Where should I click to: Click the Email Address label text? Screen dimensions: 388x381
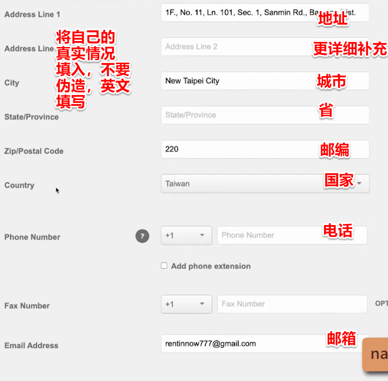[x=31, y=345]
